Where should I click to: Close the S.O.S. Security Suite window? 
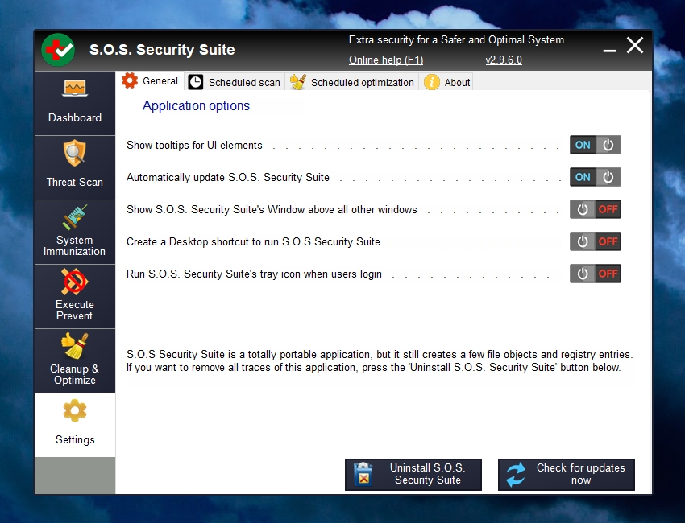[635, 45]
